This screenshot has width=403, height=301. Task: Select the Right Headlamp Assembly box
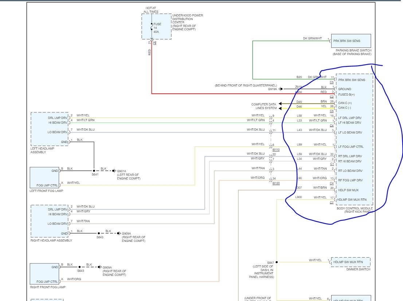(x=49, y=221)
